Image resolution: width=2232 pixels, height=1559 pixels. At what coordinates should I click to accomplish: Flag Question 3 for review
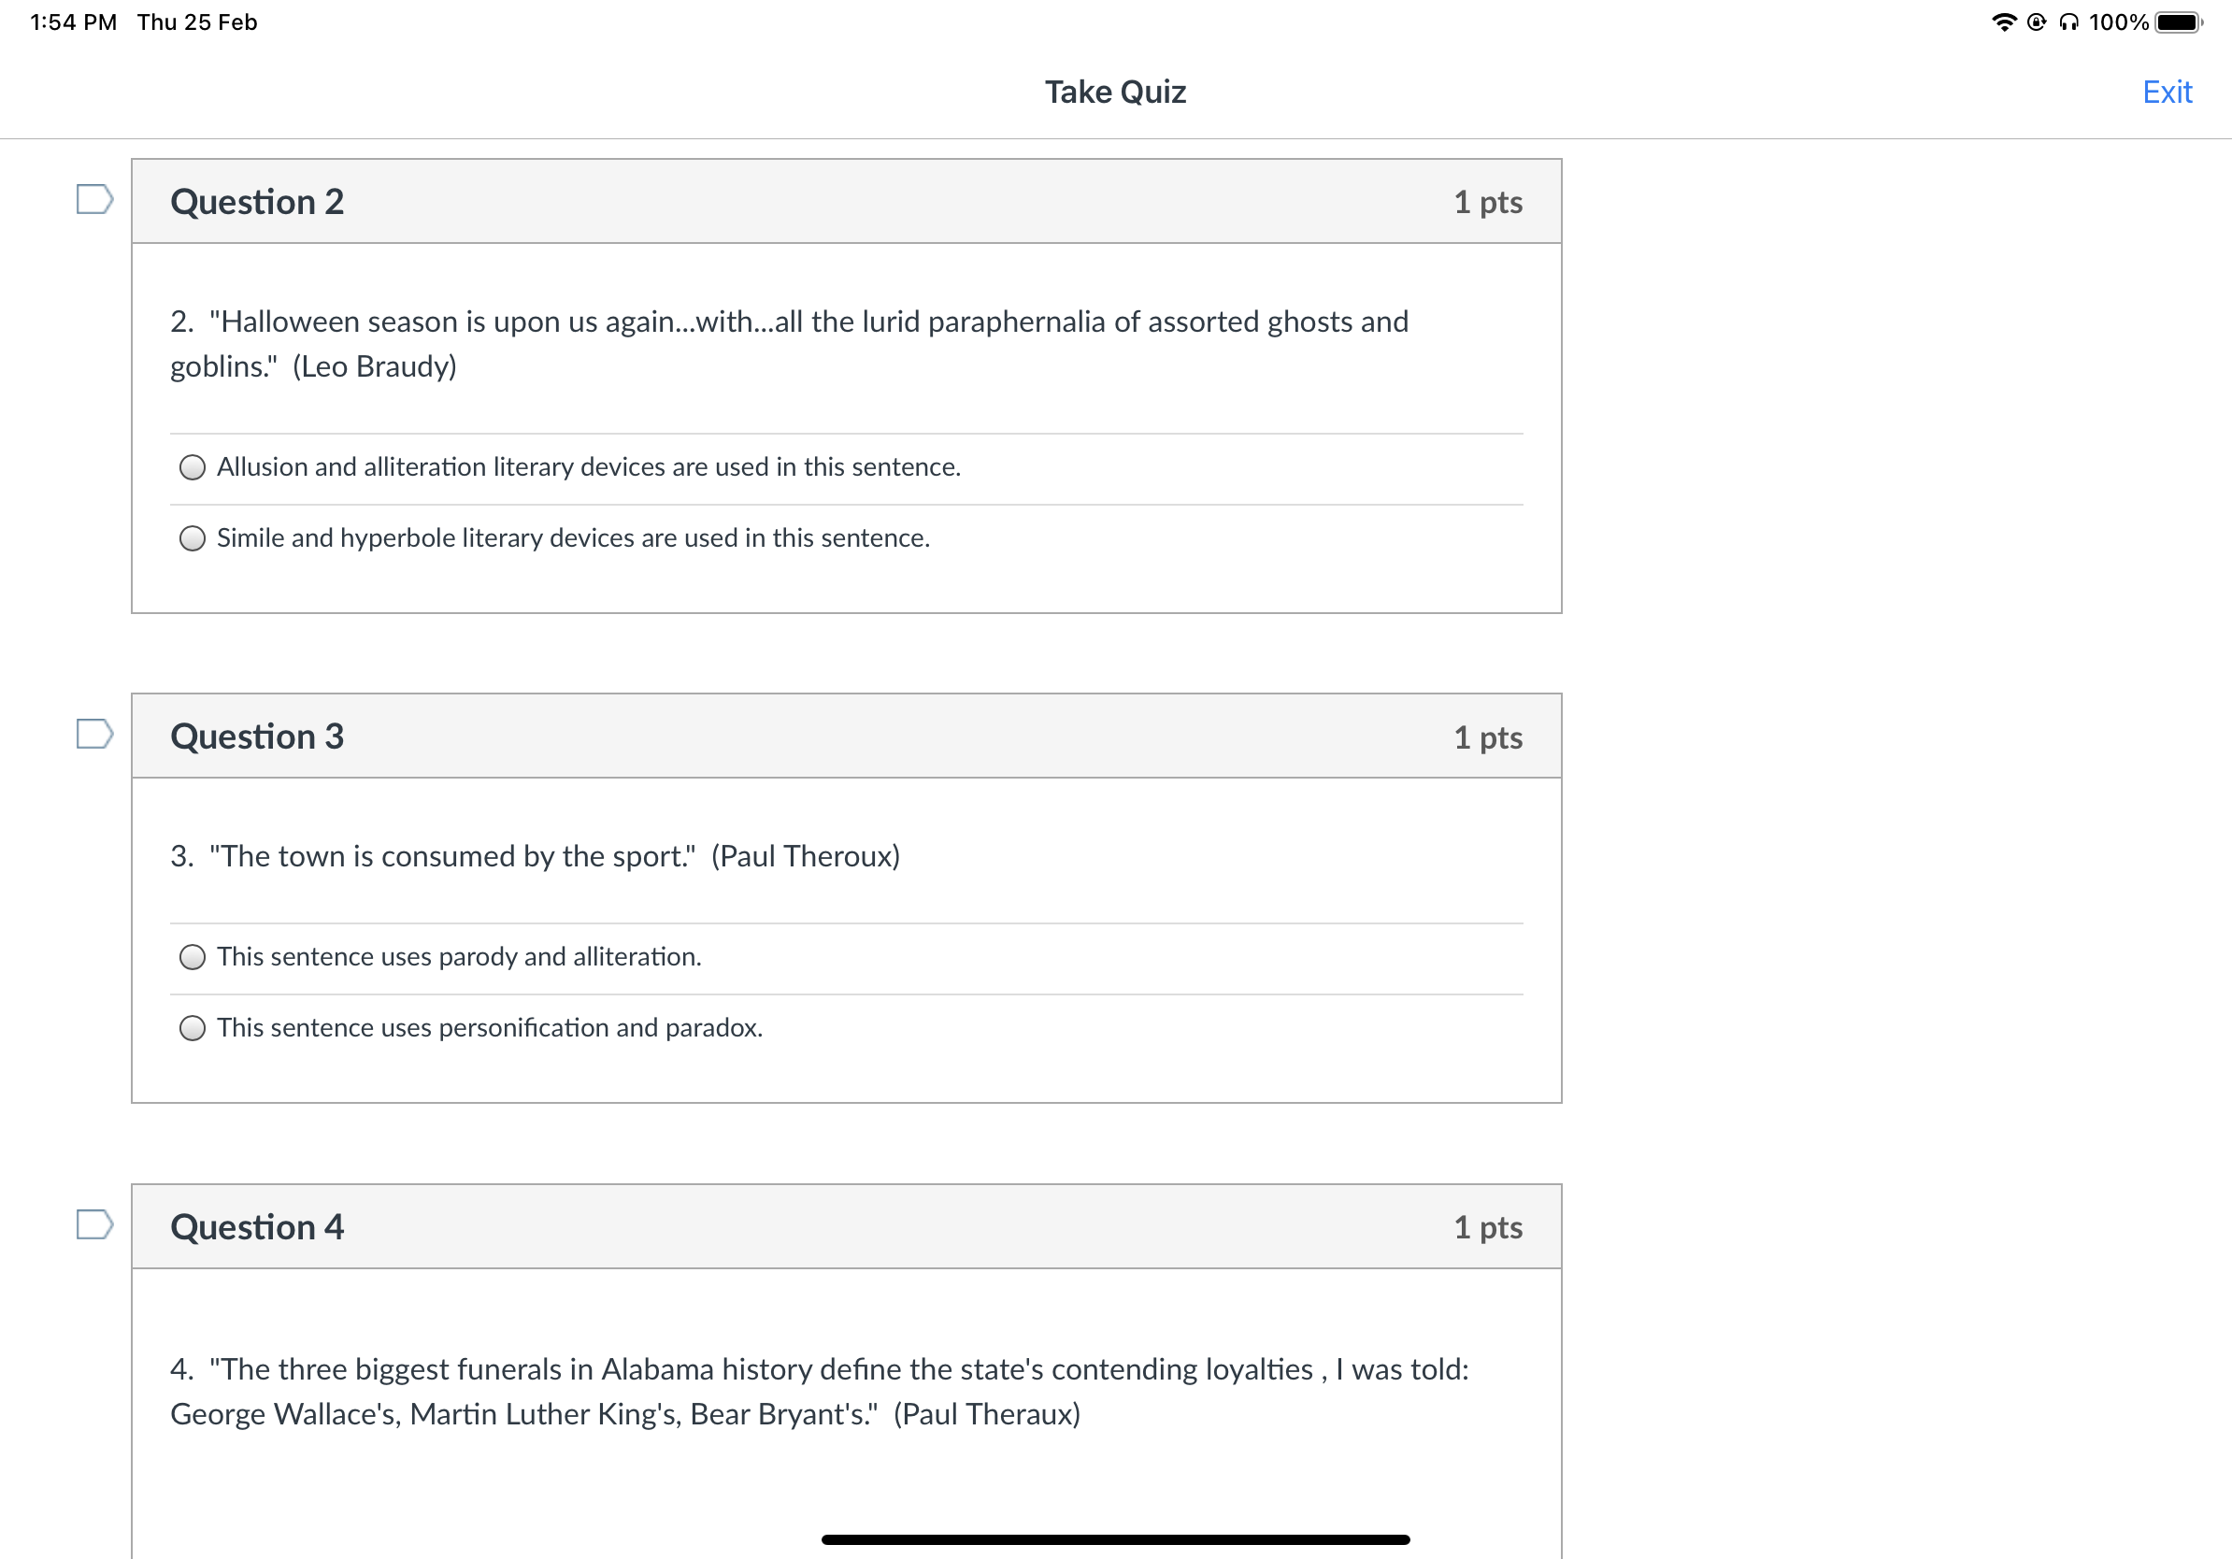94,734
